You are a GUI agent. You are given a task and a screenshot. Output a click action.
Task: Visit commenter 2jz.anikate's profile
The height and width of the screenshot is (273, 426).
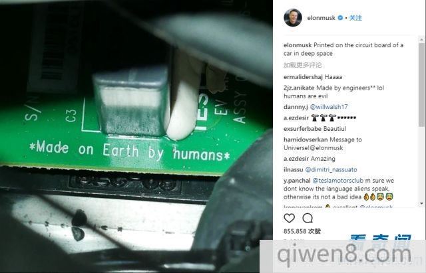299,88
